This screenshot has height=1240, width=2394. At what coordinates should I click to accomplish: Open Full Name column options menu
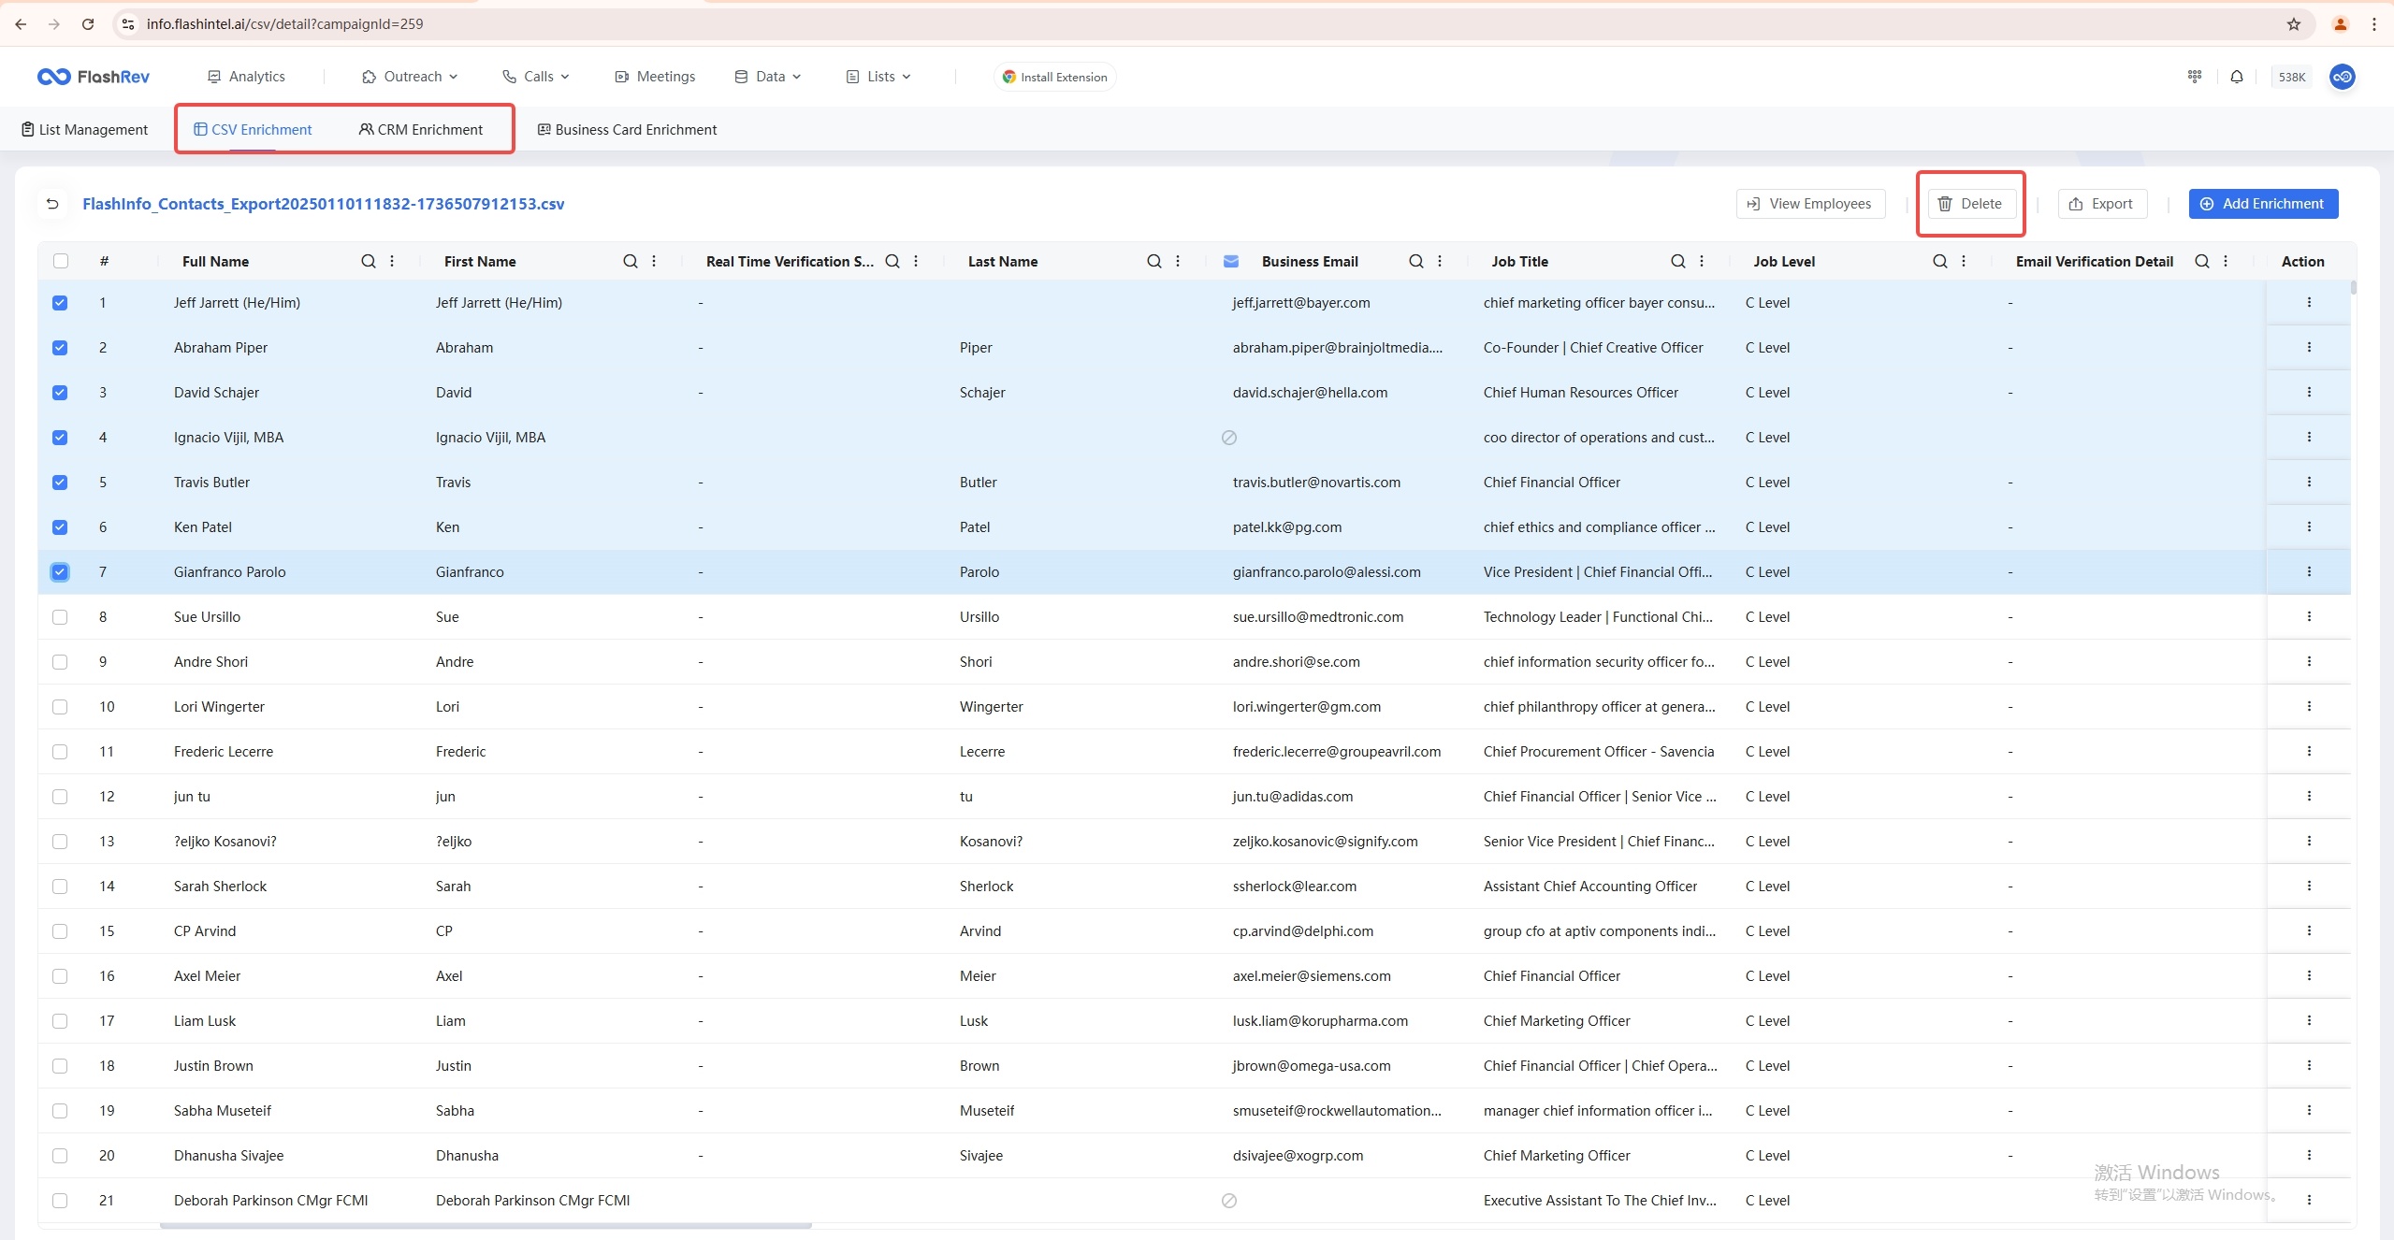pos(392,262)
